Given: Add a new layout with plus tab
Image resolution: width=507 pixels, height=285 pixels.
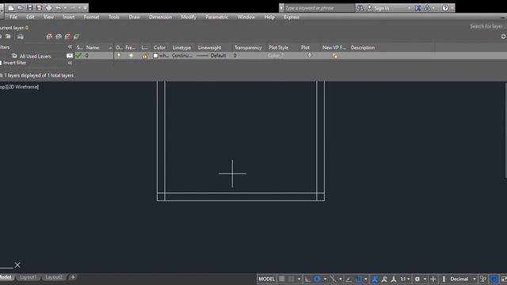Looking at the screenshot, I should [73, 277].
